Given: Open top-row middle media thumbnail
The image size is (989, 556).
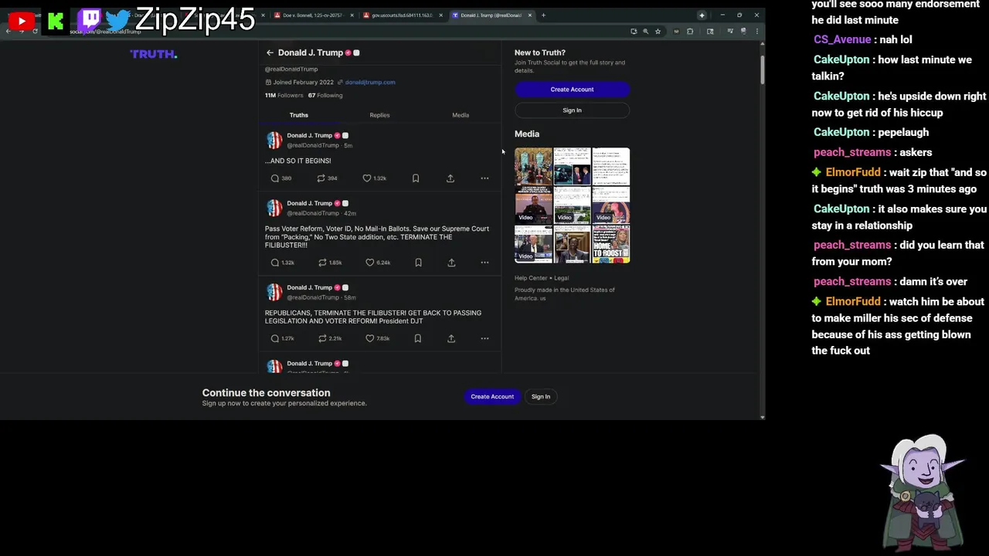Looking at the screenshot, I should (x=572, y=166).
